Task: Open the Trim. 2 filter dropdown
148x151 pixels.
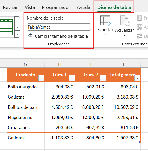Action: [103, 78]
